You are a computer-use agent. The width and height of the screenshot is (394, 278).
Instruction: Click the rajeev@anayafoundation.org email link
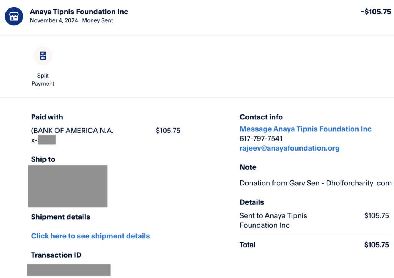[x=289, y=148]
